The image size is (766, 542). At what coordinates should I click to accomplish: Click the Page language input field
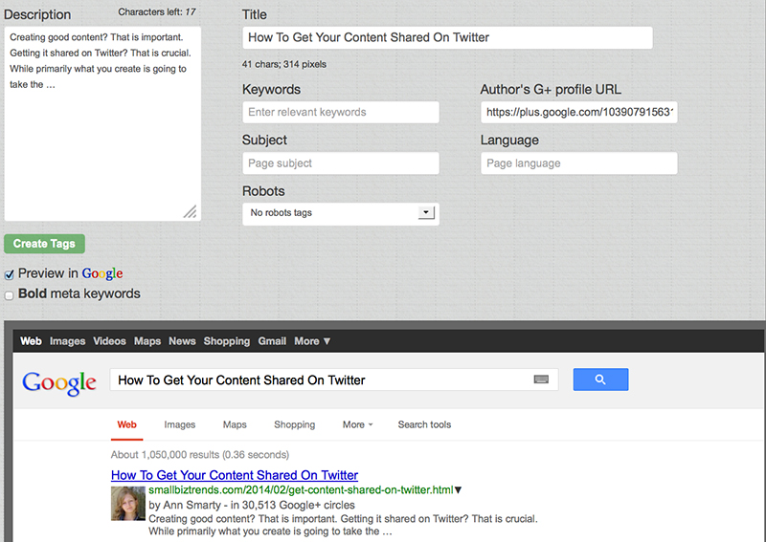pyautogui.click(x=579, y=163)
